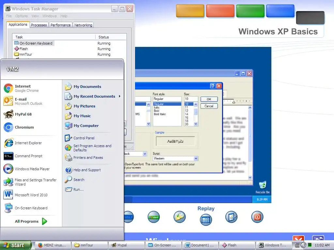Open Control Panel
The height and width of the screenshot is (250, 334).
[80, 138]
